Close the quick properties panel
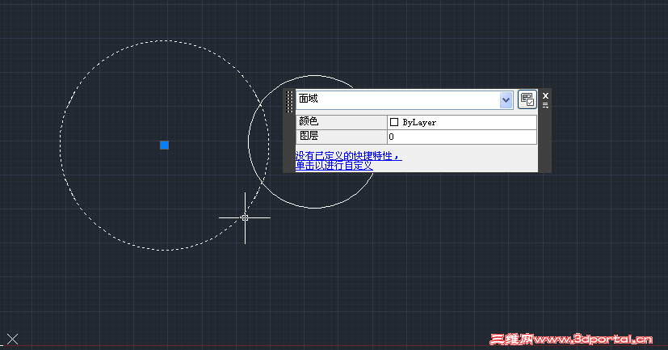 coord(545,95)
